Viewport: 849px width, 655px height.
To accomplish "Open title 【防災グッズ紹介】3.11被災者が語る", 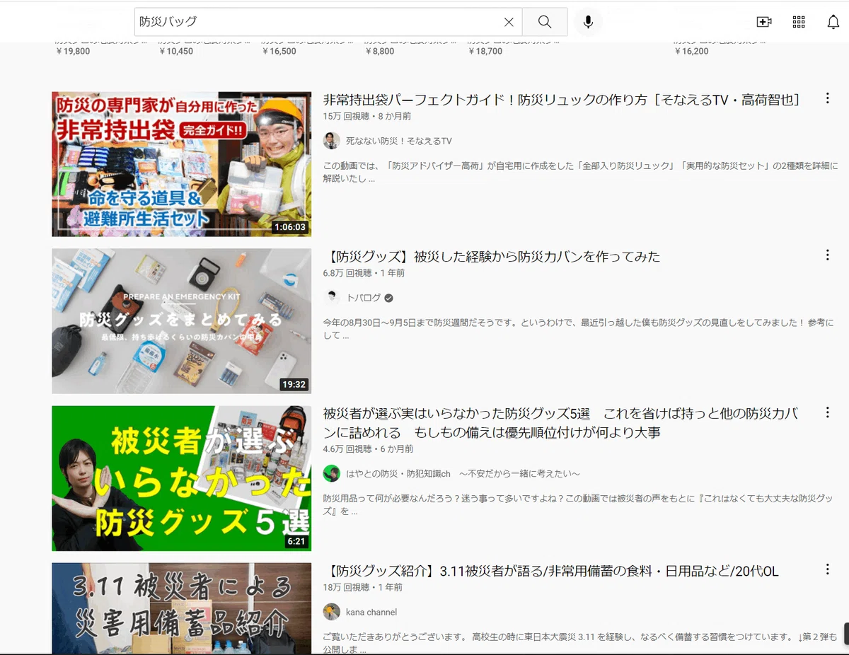I will pos(551,571).
